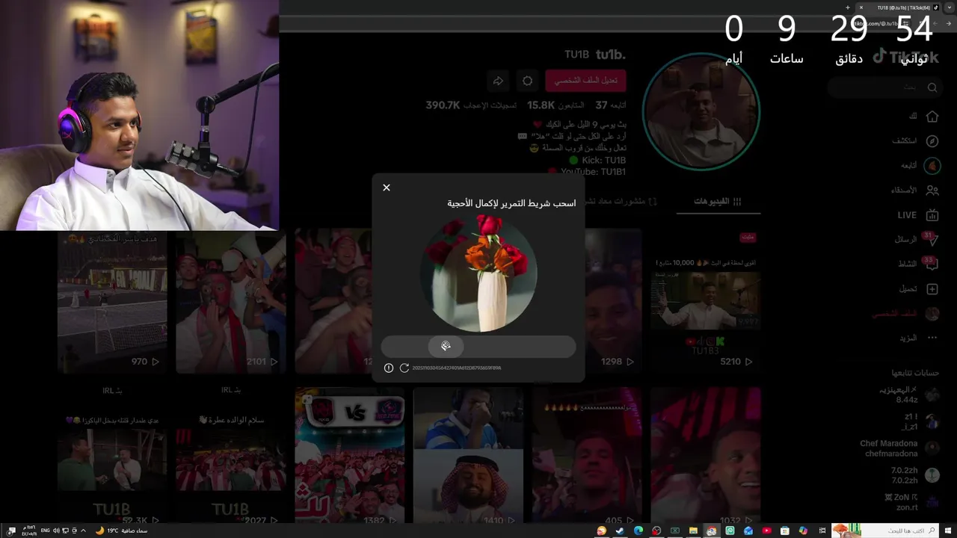The image size is (957, 538).
Task: Open Task View on the taskbar
Action: pyautogui.click(x=822, y=531)
